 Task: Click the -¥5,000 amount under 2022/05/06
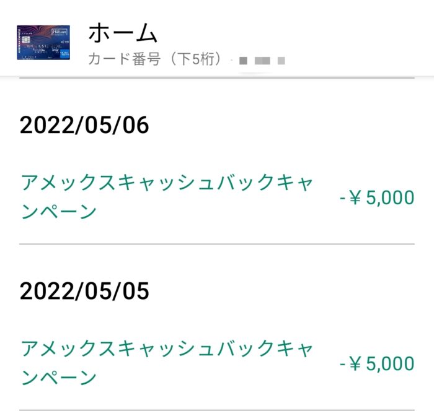(377, 197)
